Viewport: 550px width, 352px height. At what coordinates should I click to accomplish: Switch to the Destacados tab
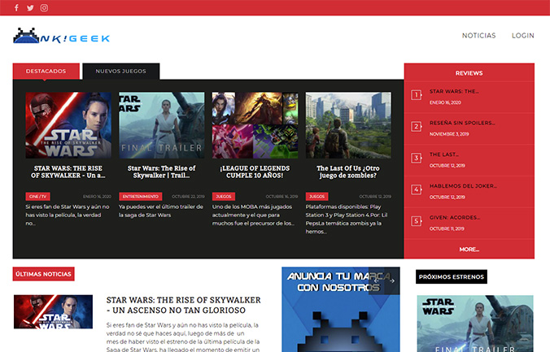(46, 72)
